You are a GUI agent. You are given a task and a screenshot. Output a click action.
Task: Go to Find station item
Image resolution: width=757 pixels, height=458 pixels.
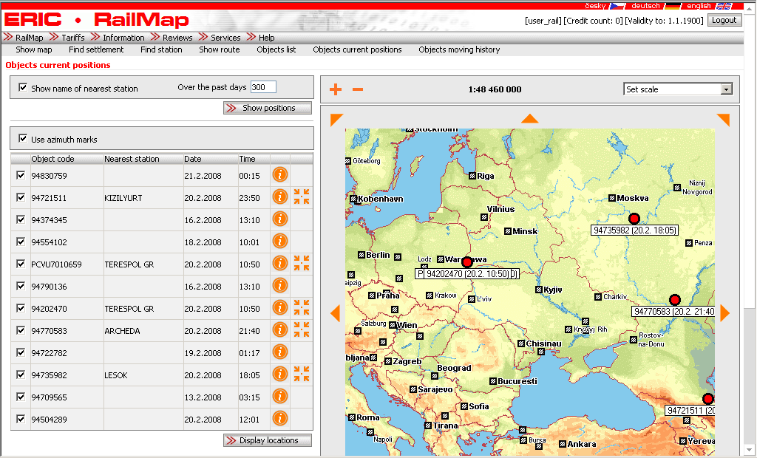coord(161,49)
